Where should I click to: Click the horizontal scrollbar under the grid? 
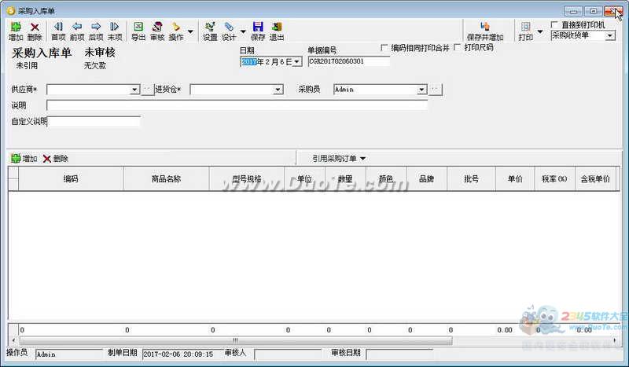(236, 340)
